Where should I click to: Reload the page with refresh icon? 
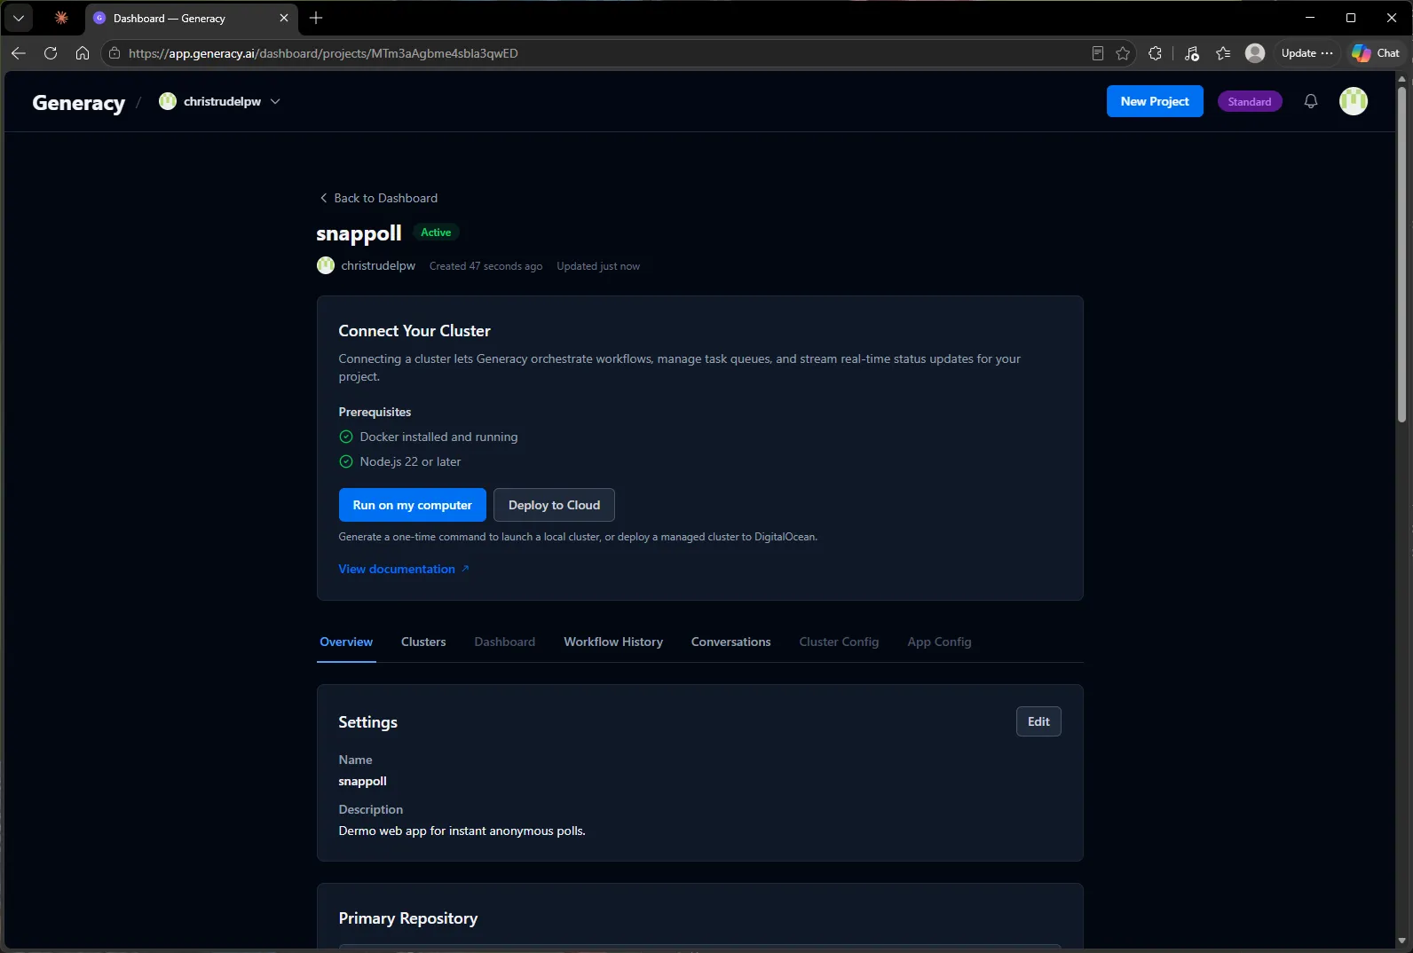point(51,53)
